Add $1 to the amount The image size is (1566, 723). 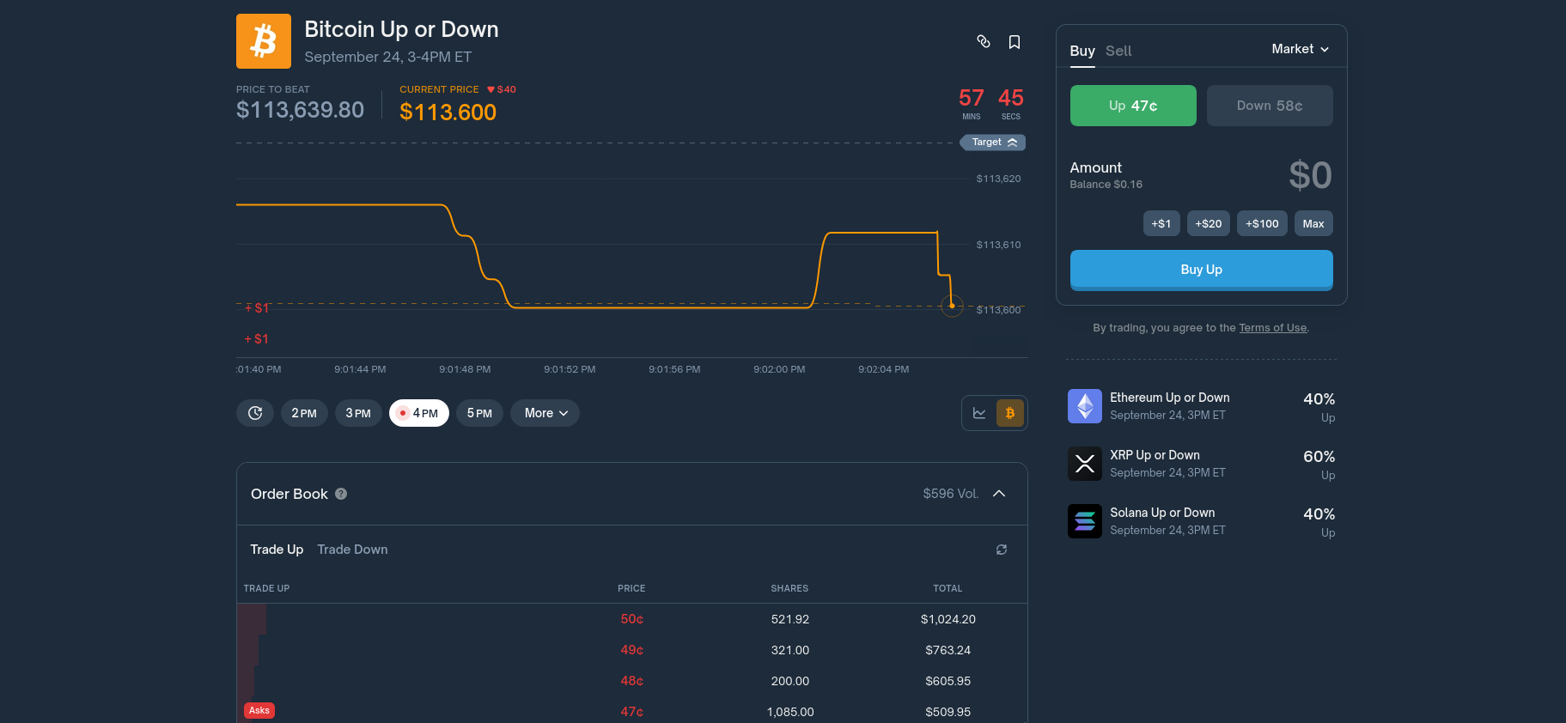(x=1161, y=223)
